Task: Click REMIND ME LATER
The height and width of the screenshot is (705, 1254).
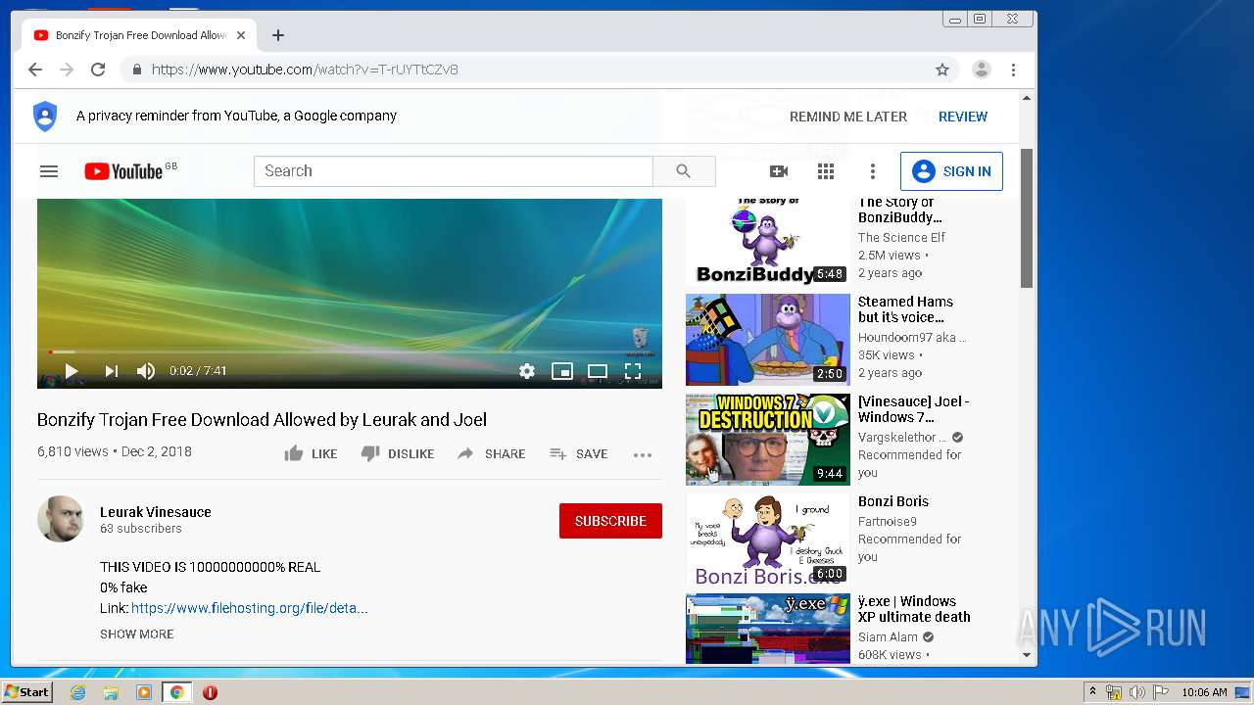Action: coord(848,117)
